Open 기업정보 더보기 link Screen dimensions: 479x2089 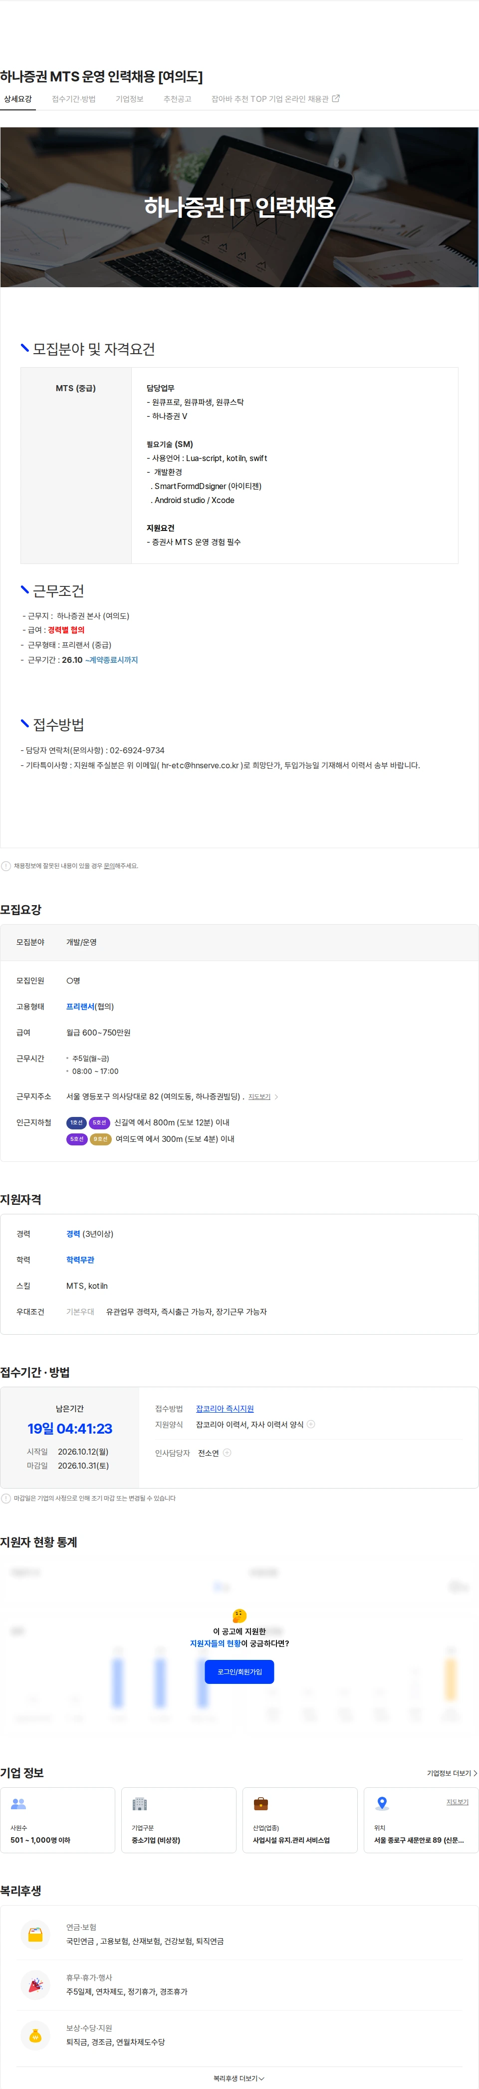click(452, 1773)
